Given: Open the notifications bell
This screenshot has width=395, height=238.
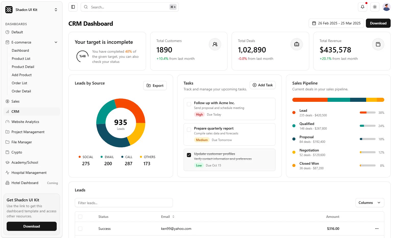Looking at the screenshot, I should [x=362, y=7].
